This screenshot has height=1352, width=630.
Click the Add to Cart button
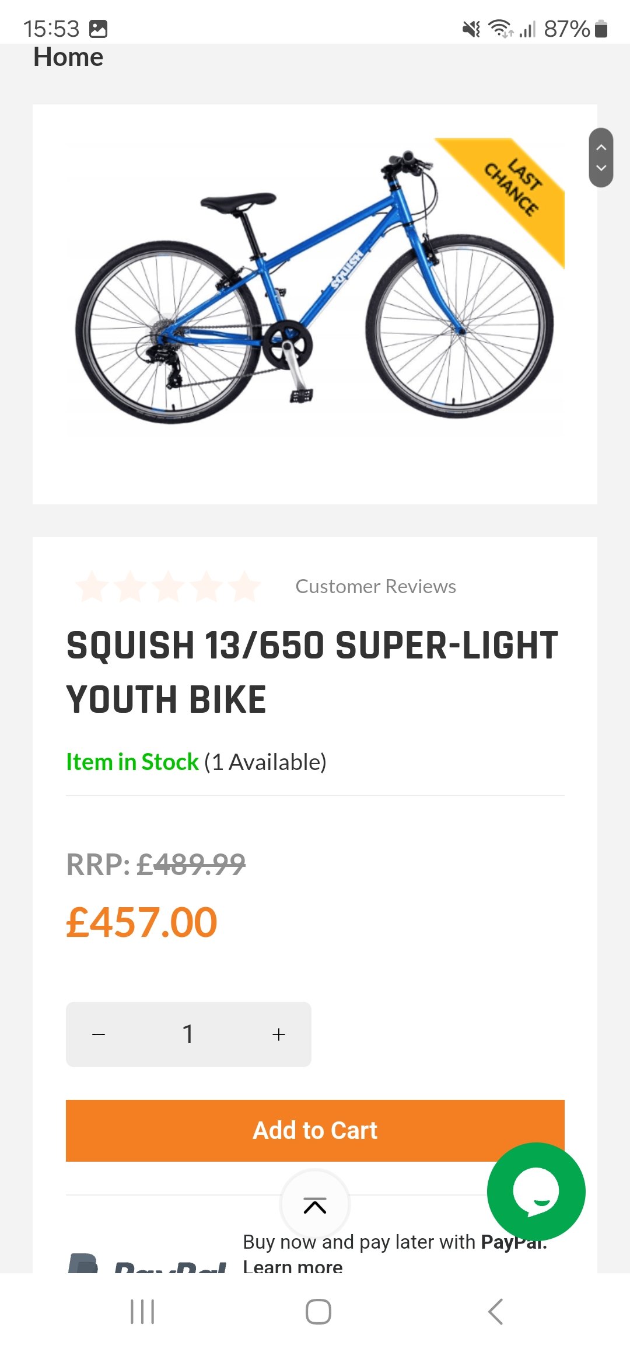315,1130
